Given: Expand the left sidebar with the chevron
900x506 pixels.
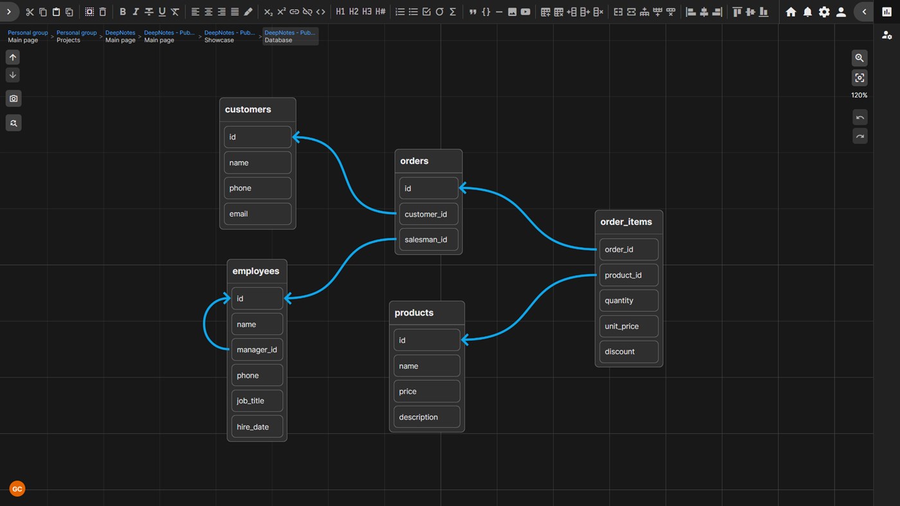Looking at the screenshot, I should [x=9, y=12].
